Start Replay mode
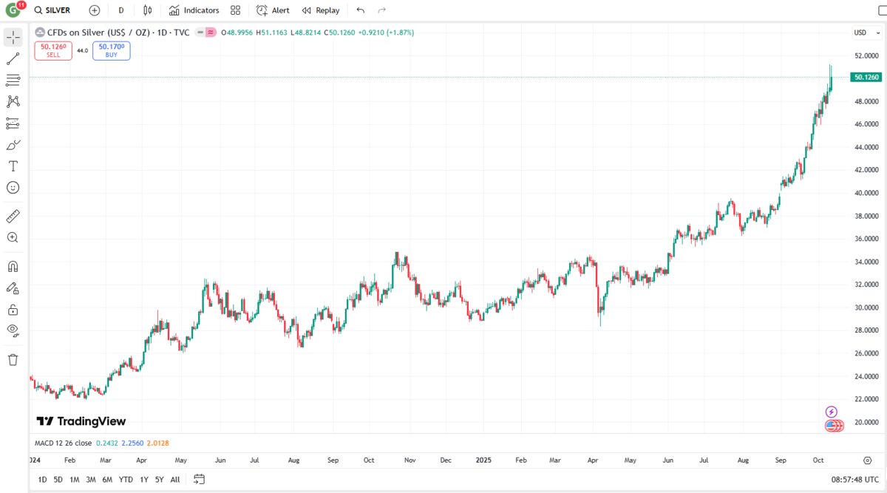The height and width of the screenshot is (493, 887). [x=321, y=10]
